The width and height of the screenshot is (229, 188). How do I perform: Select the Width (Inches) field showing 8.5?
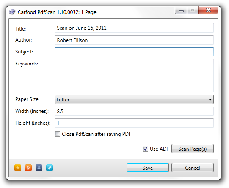tap(134, 111)
